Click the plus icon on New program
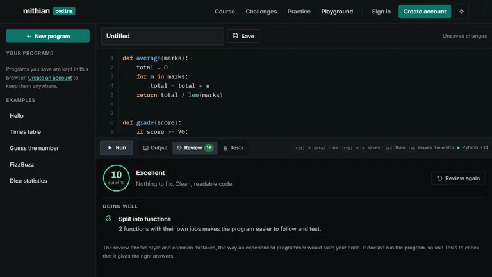 (x=29, y=36)
